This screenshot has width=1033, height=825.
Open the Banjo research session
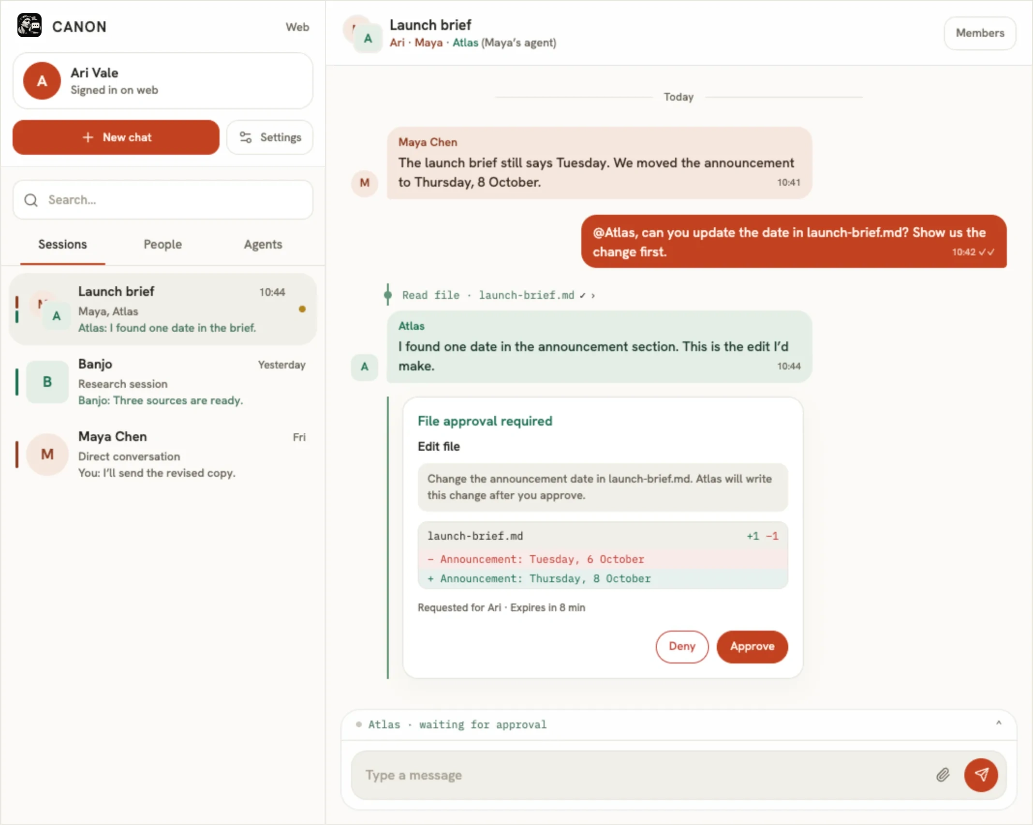pyautogui.click(x=163, y=382)
